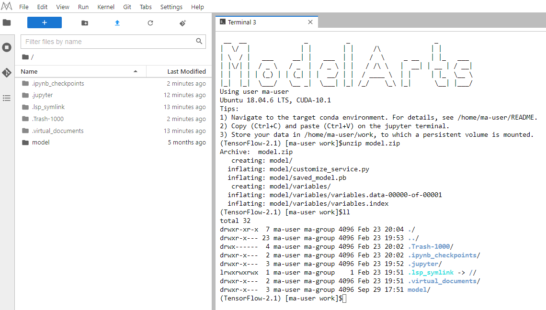This screenshot has width=546, height=310.
Task: Click folder icon beside .jupyter in file browser
Action: 25,95
